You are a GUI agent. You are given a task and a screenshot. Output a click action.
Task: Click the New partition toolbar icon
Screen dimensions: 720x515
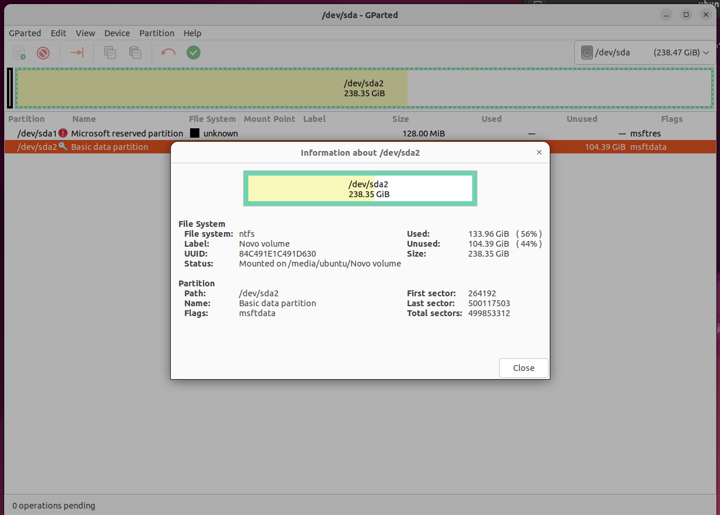tap(19, 53)
